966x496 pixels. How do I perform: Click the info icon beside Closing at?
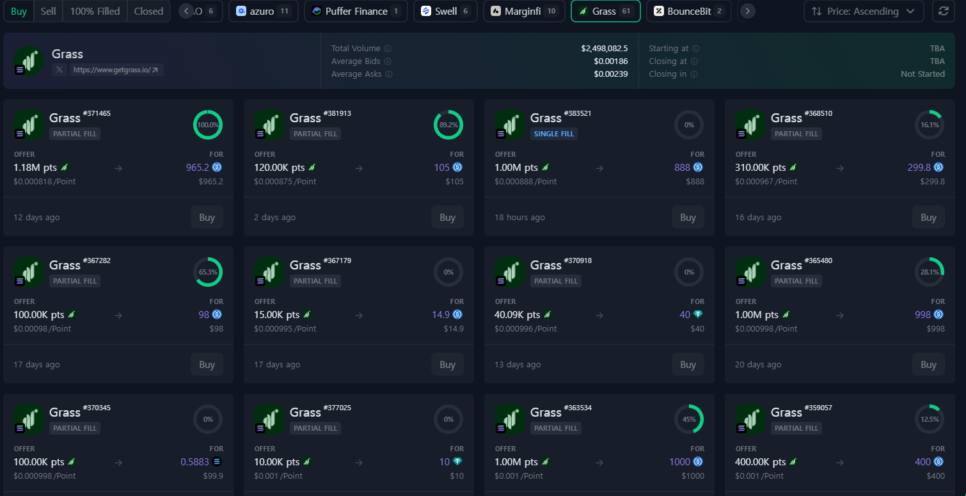[x=695, y=61]
